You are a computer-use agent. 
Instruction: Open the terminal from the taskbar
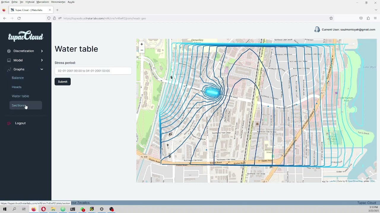click(x=72, y=209)
